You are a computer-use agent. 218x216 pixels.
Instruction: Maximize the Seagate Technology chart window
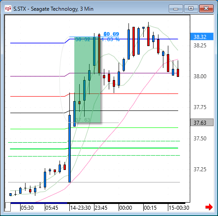pyautogui.click(x=191, y=8)
